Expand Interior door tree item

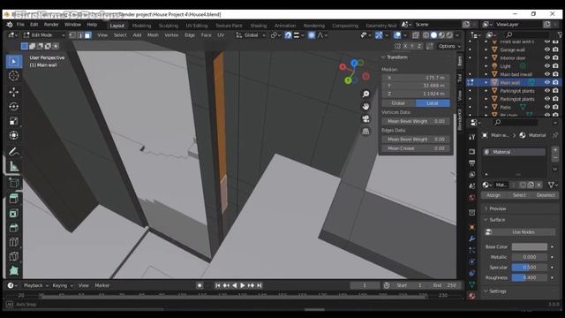pyautogui.click(x=486, y=58)
